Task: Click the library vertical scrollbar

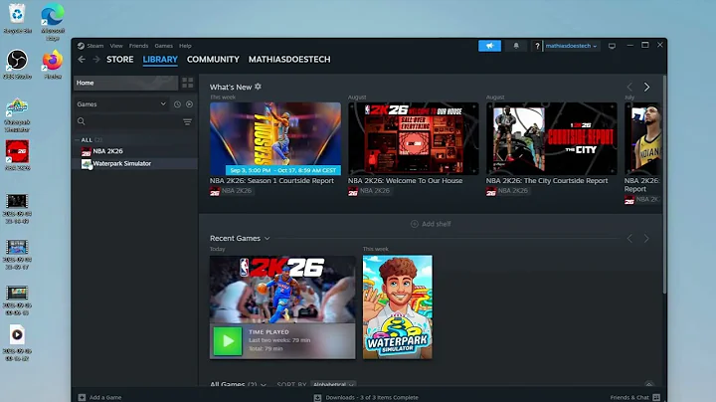Action: click(x=664, y=184)
